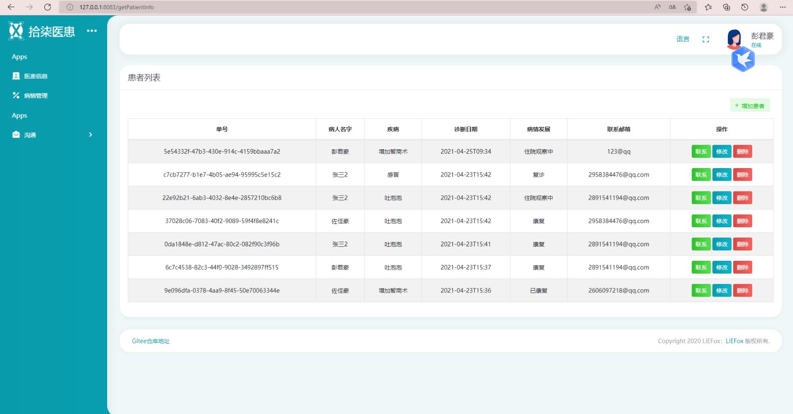
Task: Click 修改 for order 0da1848e row
Action: 722,244
